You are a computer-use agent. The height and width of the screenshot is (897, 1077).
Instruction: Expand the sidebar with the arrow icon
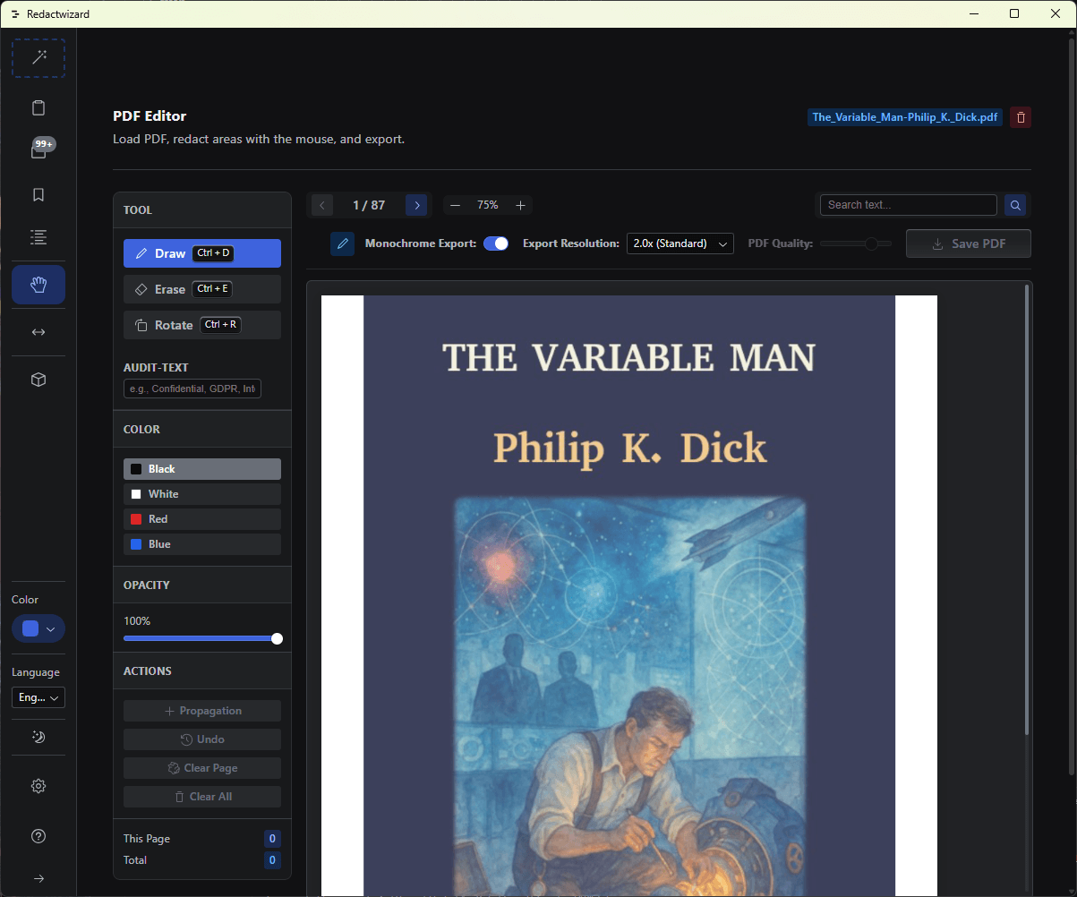point(38,878)
